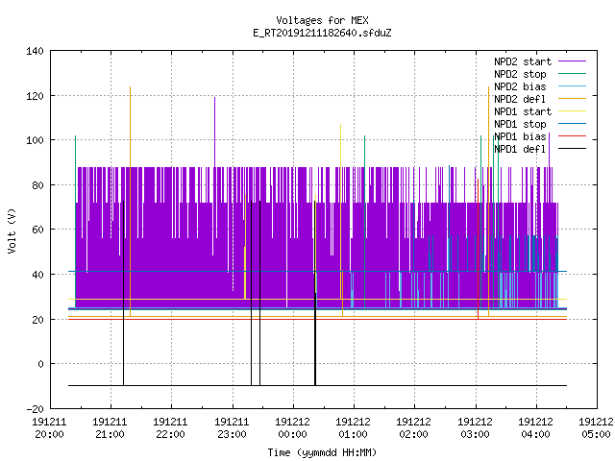Select 'NPD1 bias' legend label
Viewport: 615px width, 461px height.
coord(520,136)
